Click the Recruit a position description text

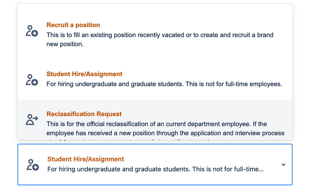coord(160,40)
